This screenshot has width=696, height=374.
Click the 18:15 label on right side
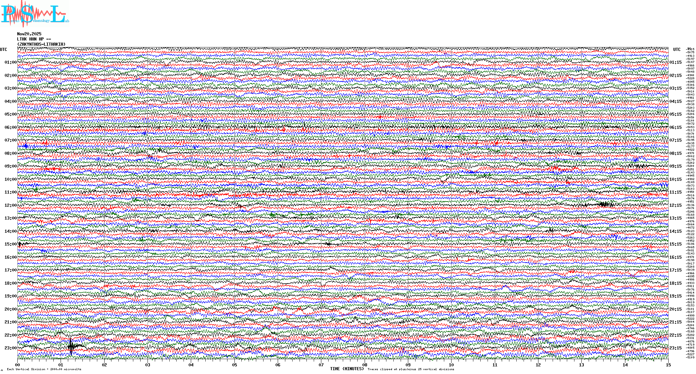tap(675, 283)
